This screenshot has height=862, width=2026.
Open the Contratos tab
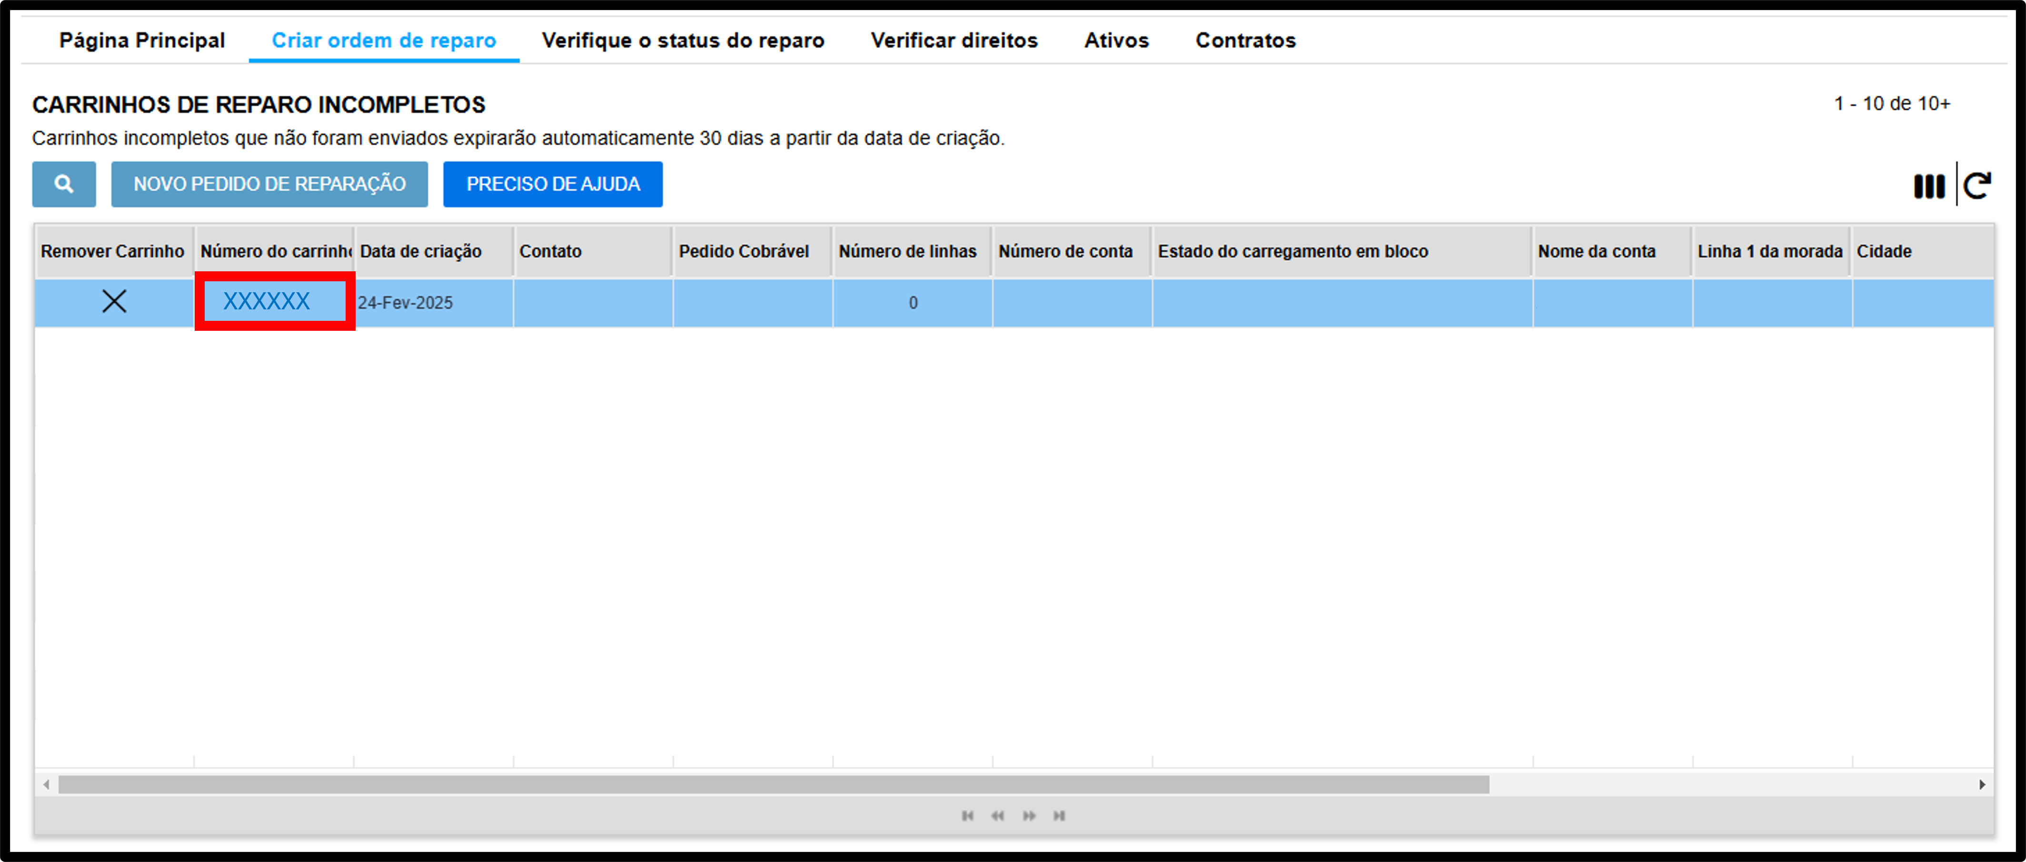[1245, 40]
